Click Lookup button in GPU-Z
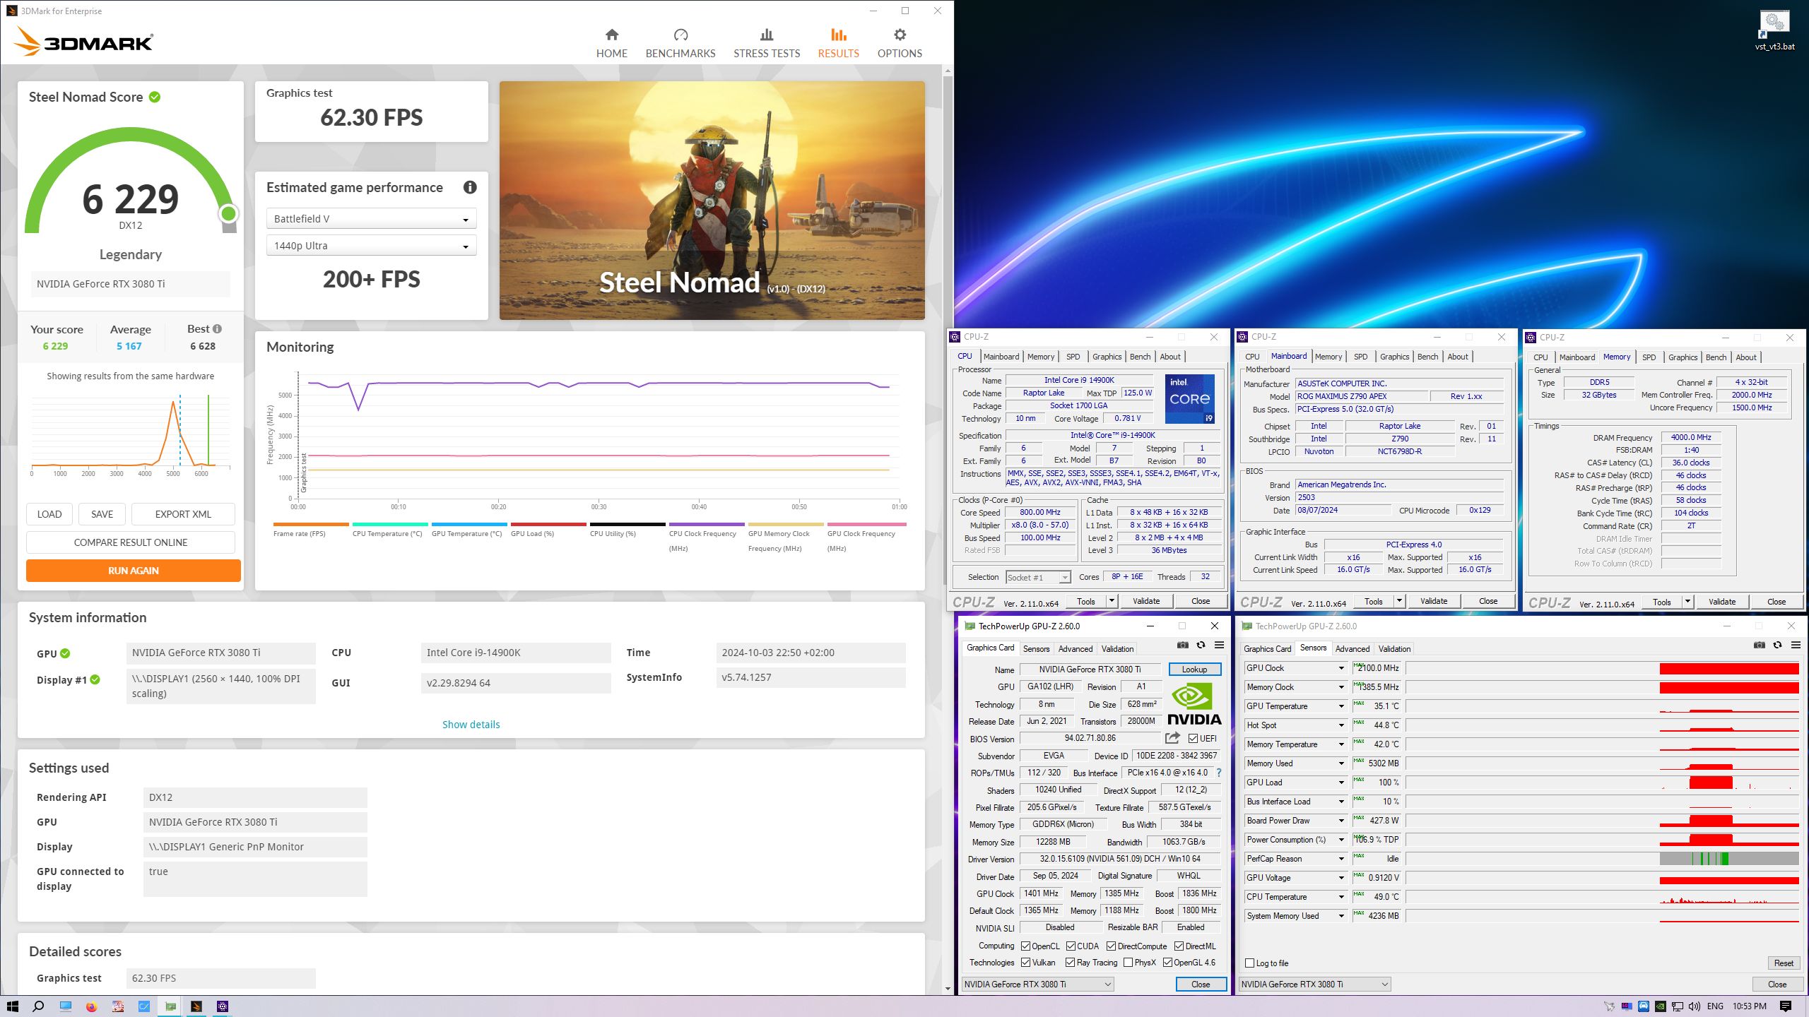Image resolution: width=1809 pixels, height=1017 pixels. tap(1194, 670)
